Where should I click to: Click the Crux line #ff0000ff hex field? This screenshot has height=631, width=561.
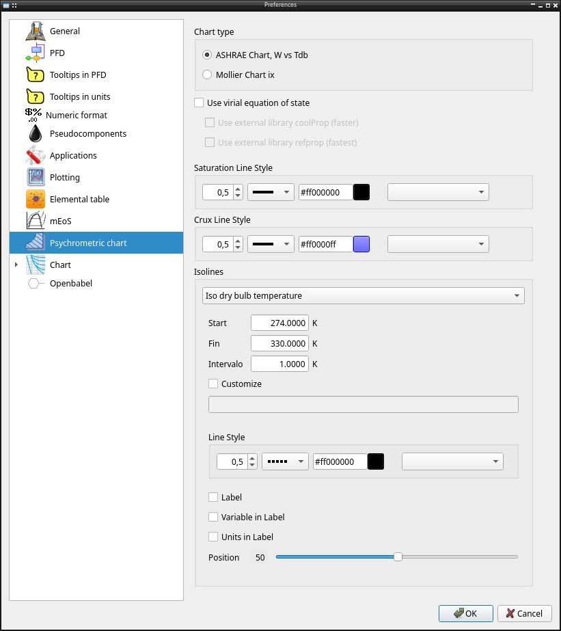coord(326,244)
